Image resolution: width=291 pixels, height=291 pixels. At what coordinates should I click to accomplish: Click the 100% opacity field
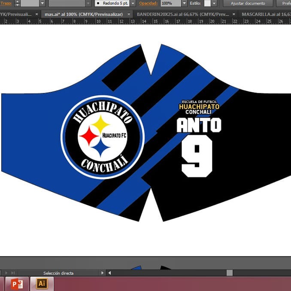170,3
